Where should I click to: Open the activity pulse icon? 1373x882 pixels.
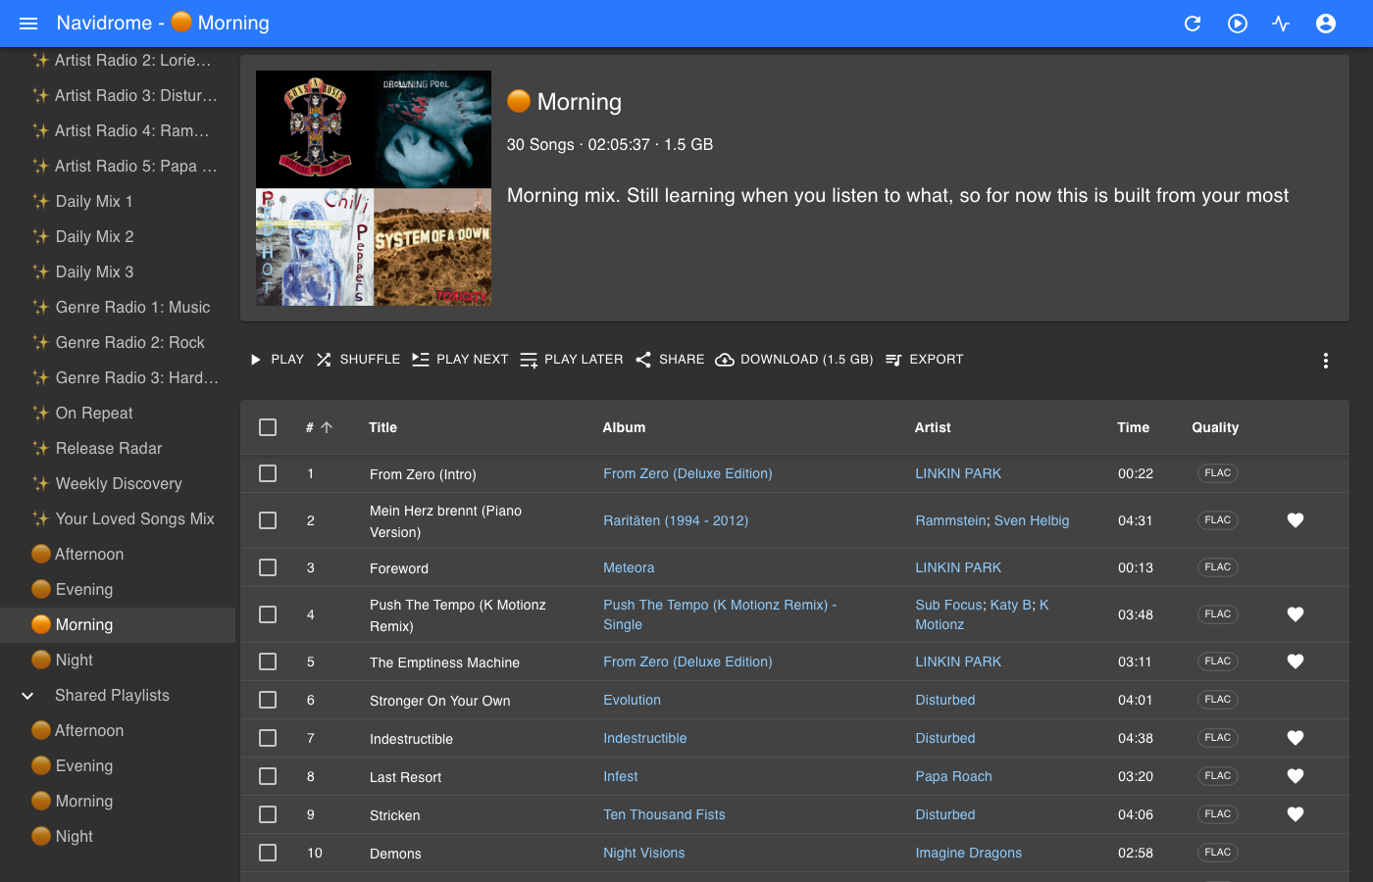click(x=1281, y=24)
